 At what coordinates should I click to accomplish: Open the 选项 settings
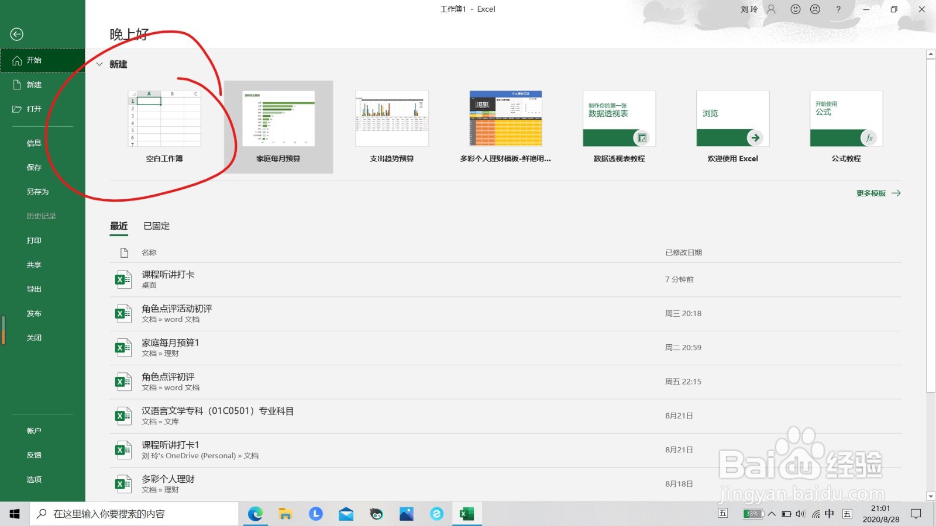coord(43,479)
